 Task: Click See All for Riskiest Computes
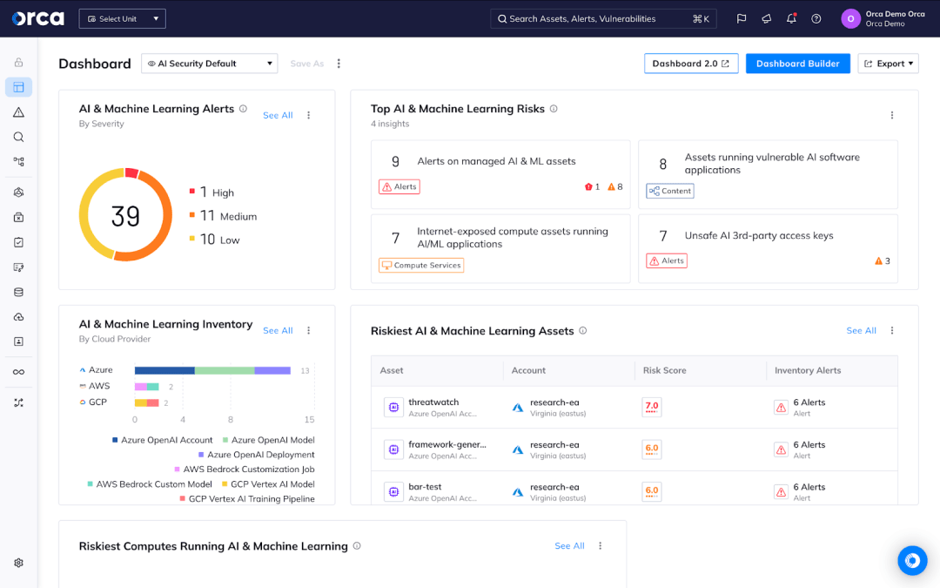tap(569, 546)
